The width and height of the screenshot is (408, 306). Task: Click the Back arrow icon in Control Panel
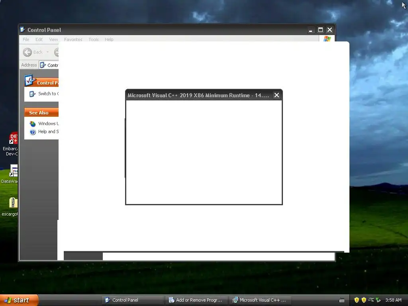point(27,52)
